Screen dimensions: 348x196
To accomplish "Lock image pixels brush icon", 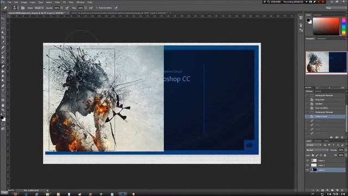I will click(x=317, y=155).
